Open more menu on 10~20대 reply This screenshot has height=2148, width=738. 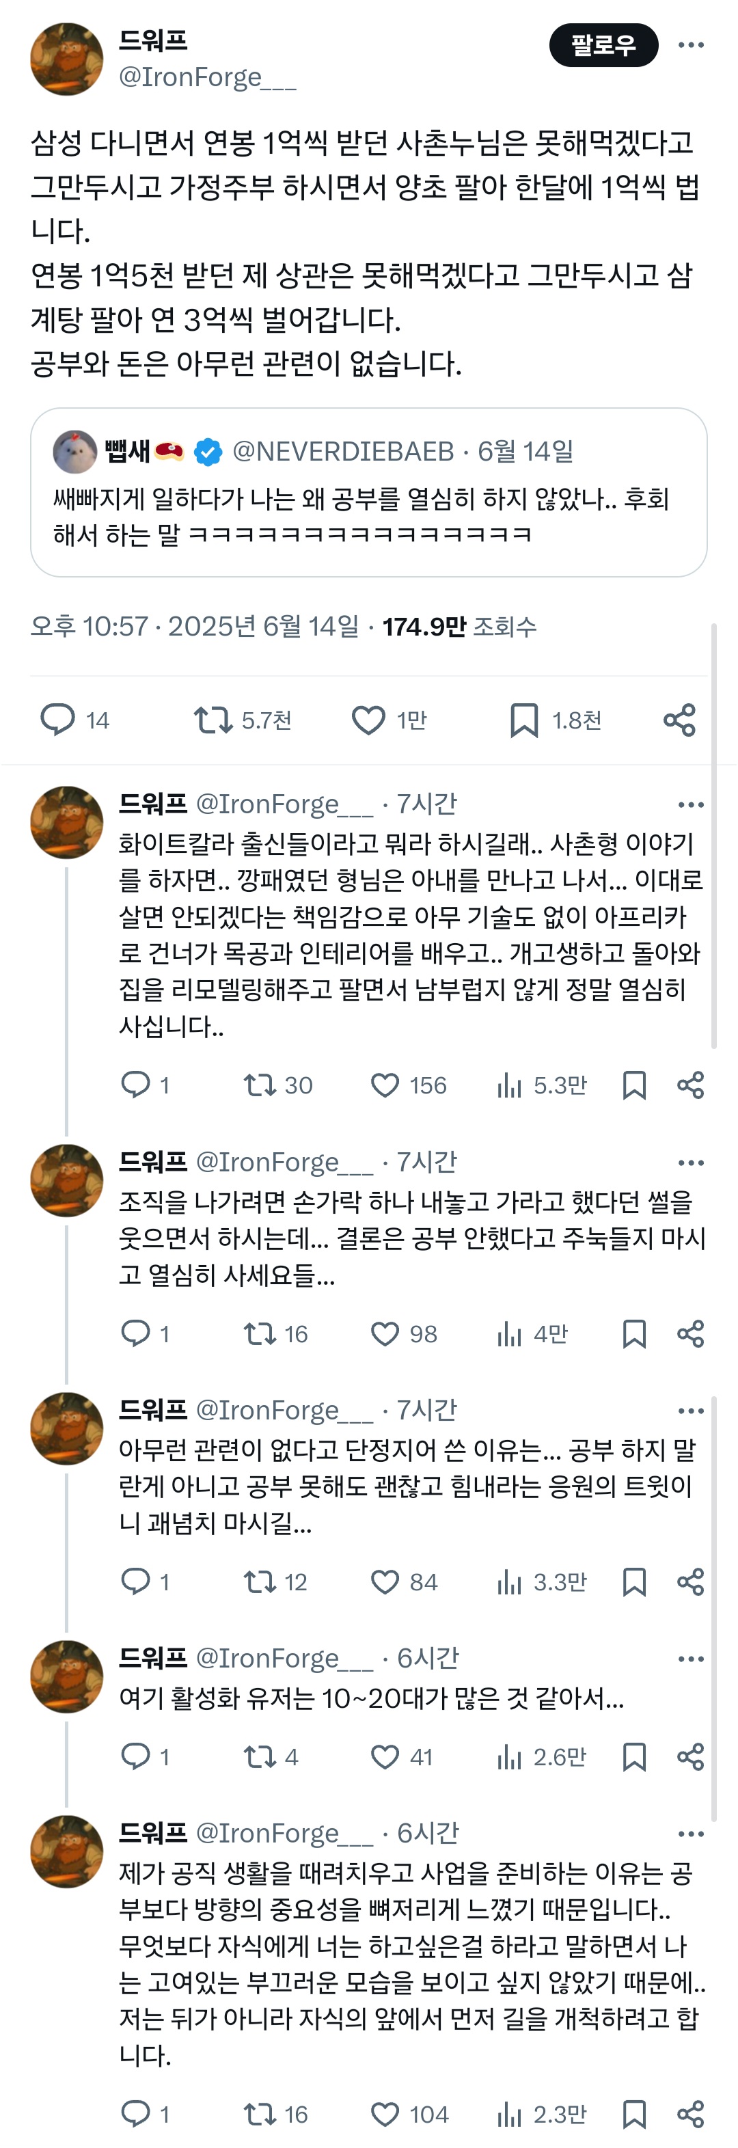[690, 1659]
